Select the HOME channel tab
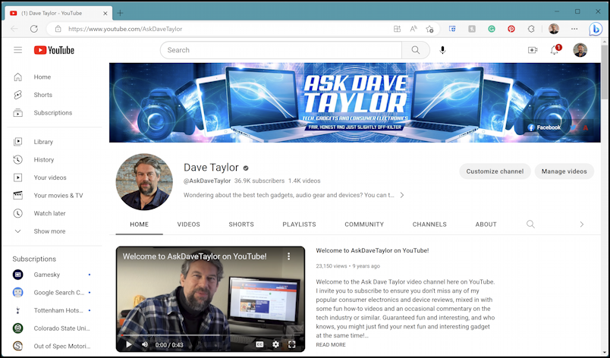This screenshot has width=610, height=358. click(x=140, y=225)
